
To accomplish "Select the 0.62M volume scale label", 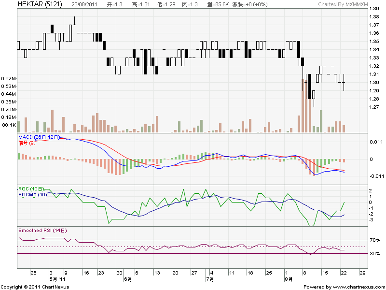I will pos(9,78).
